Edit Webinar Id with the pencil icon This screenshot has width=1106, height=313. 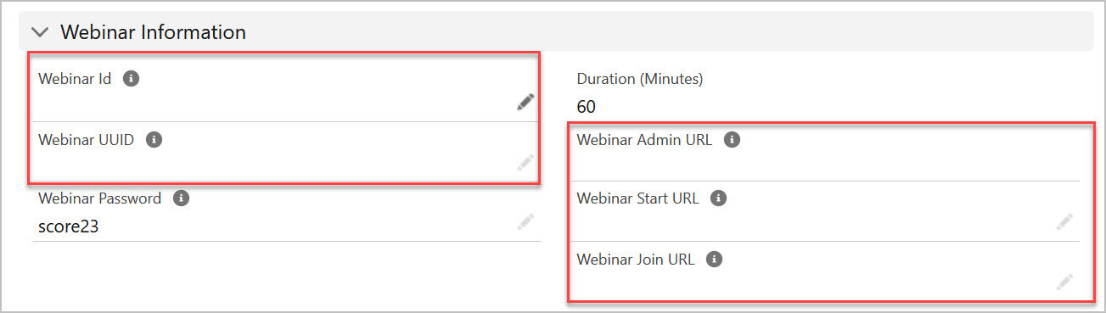(x=526, y=103)
